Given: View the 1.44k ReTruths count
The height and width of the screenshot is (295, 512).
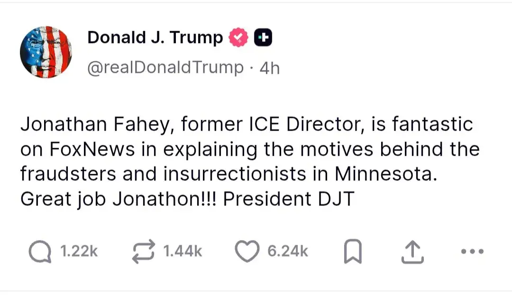Looking at the screenshot, I should click(183, 252).
